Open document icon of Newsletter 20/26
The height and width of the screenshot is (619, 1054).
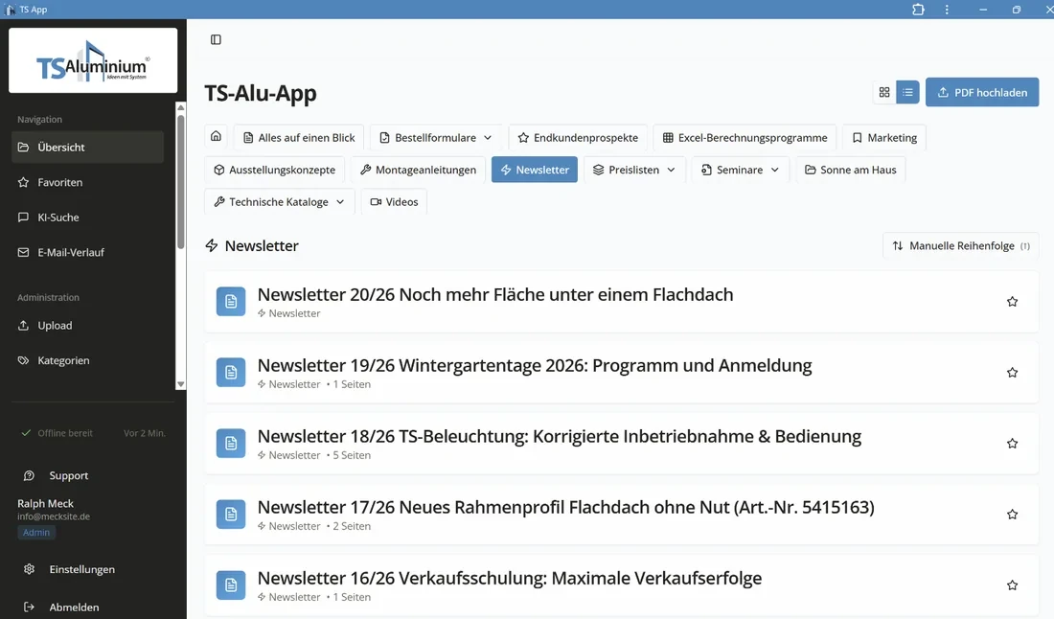[231, 301]
